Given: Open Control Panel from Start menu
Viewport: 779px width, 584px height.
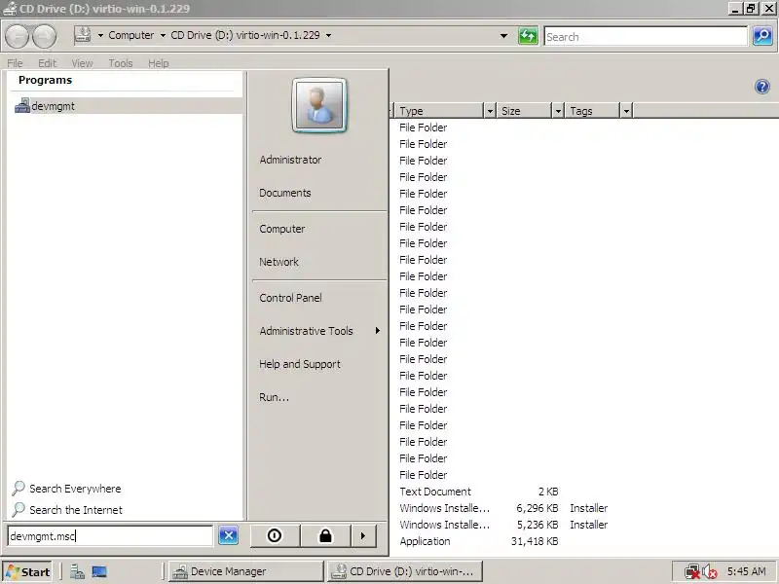Looking at the screenshot, I should [290, 298].
